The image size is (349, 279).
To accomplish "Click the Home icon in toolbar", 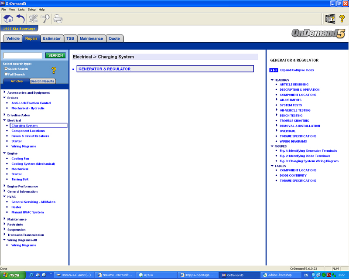I will (8, 18).
